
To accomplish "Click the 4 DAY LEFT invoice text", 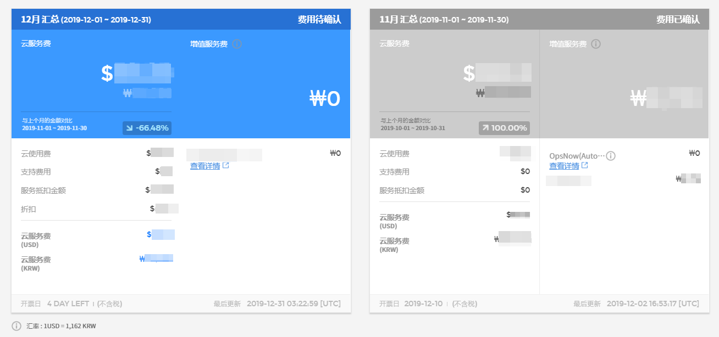I will coord(68,304).
